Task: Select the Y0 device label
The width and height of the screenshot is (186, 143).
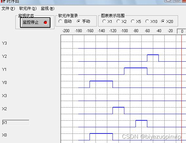Action: (x=4, y=83)
